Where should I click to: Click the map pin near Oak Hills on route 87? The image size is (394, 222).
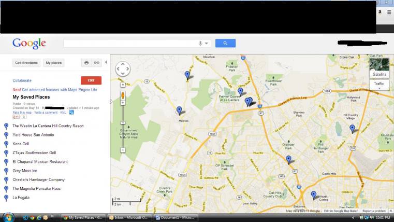point(288,160)
